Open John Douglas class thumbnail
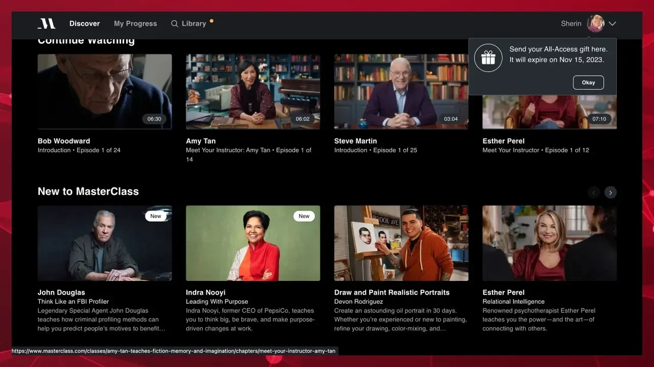This screenshot has height=367, width=654. (105, 243)
